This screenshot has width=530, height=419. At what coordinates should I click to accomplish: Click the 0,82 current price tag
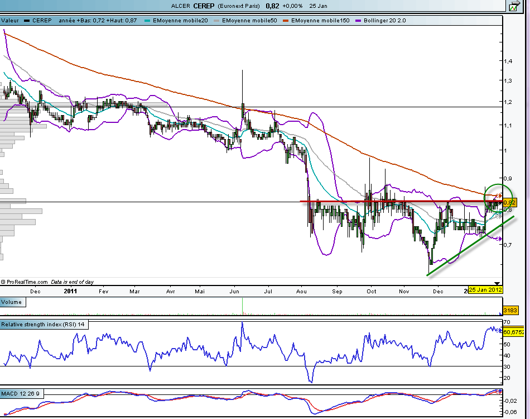[x=509, y=202]
